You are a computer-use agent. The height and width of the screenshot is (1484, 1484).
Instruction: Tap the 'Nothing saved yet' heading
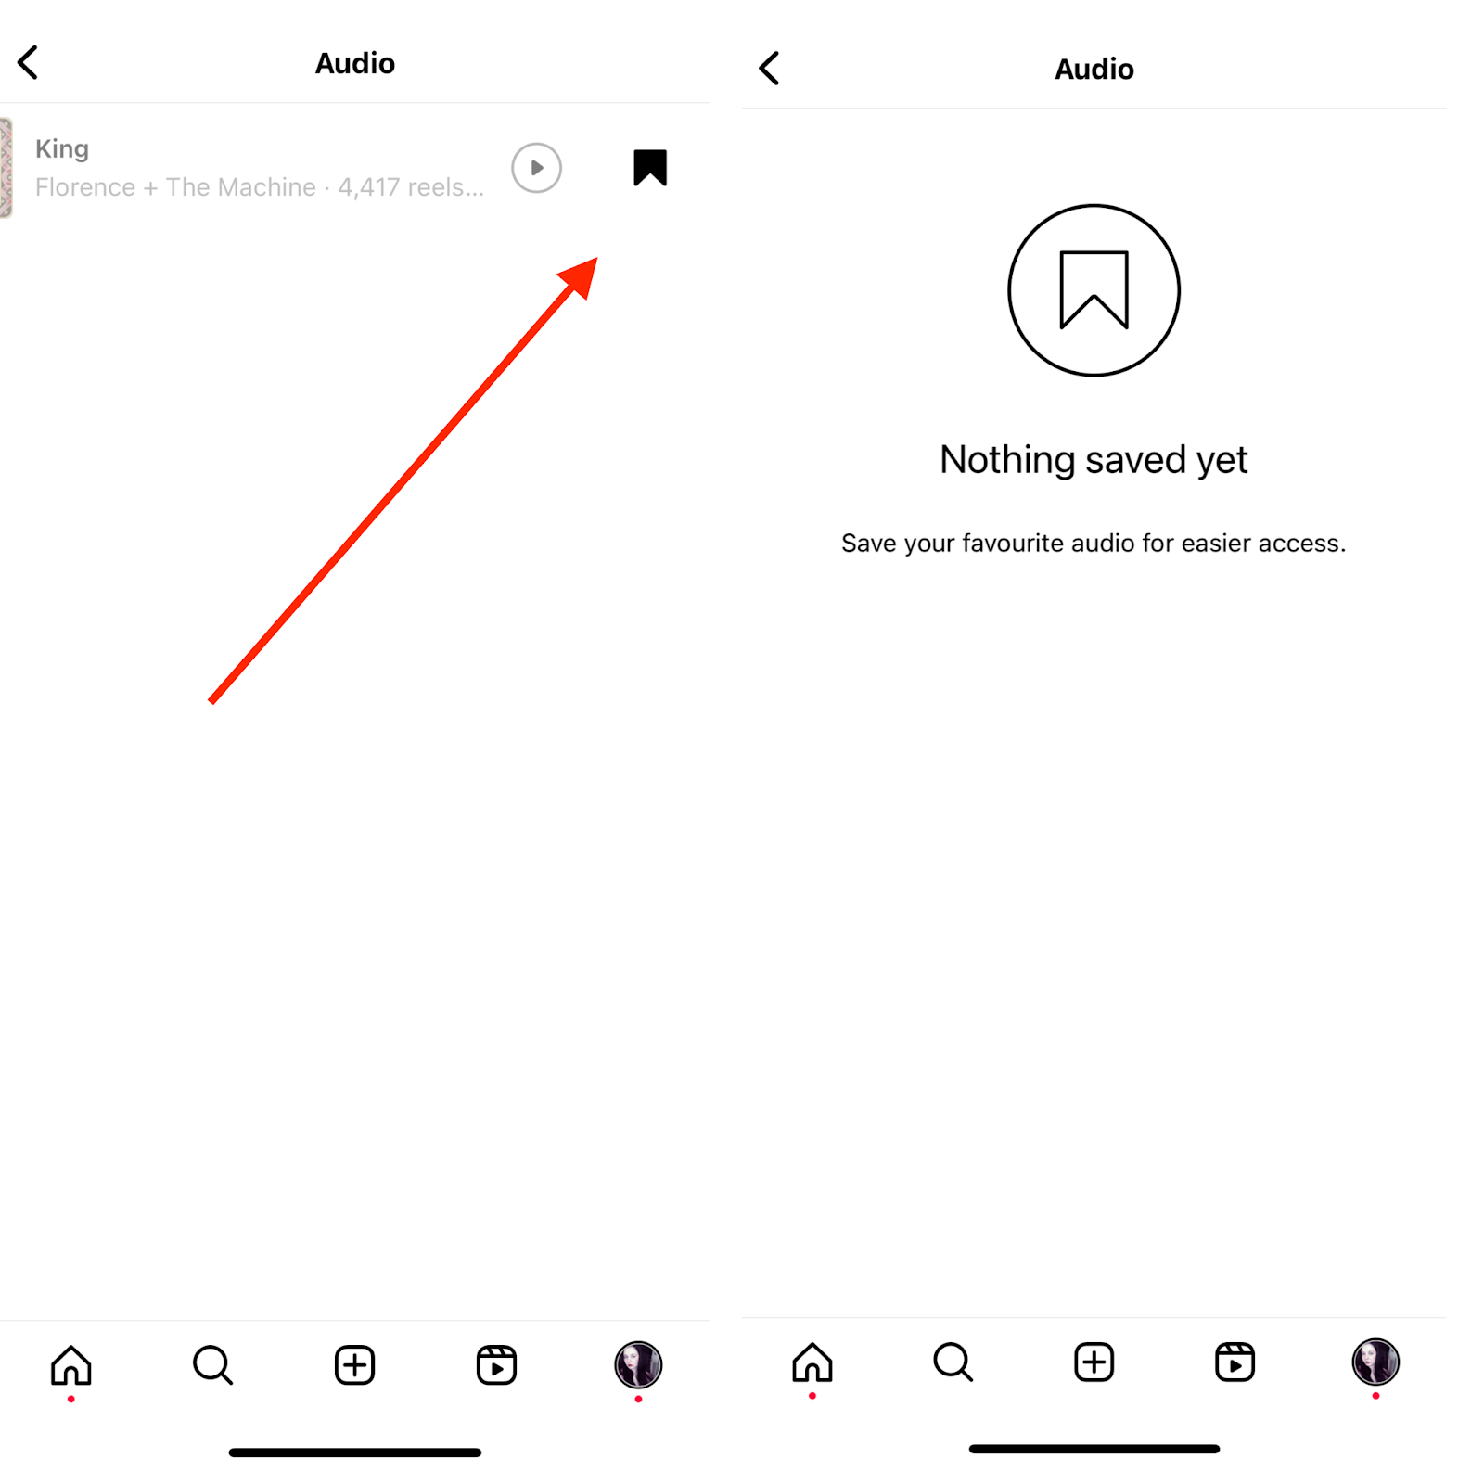click(1094, 460)
